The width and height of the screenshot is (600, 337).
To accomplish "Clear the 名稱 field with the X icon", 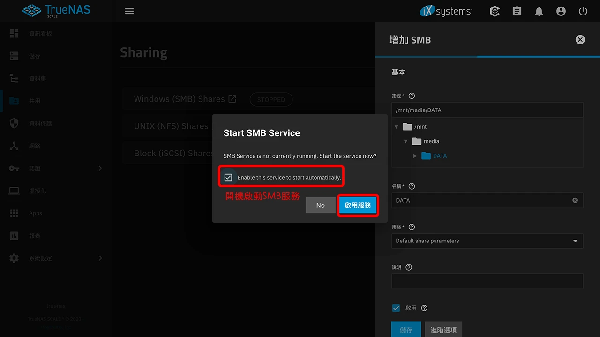I will (575, 200).
